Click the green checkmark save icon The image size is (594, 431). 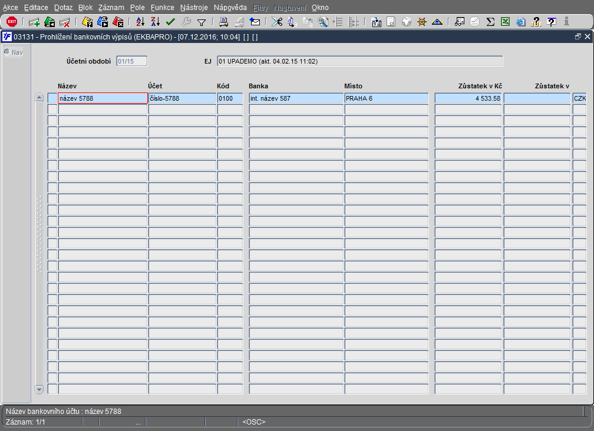coord(170,22)
